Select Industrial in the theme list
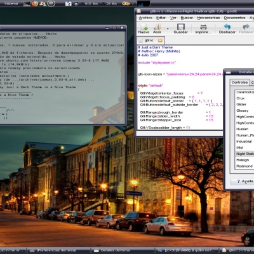Screen dimensions: 254x254 click(244, 142)
